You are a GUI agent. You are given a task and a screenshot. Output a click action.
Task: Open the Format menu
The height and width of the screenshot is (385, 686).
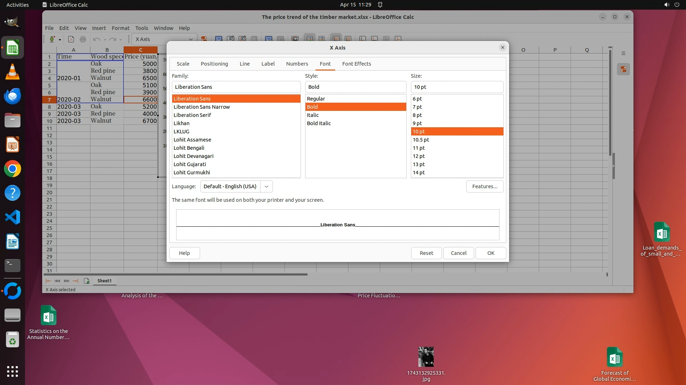click(x=120, y=28)
